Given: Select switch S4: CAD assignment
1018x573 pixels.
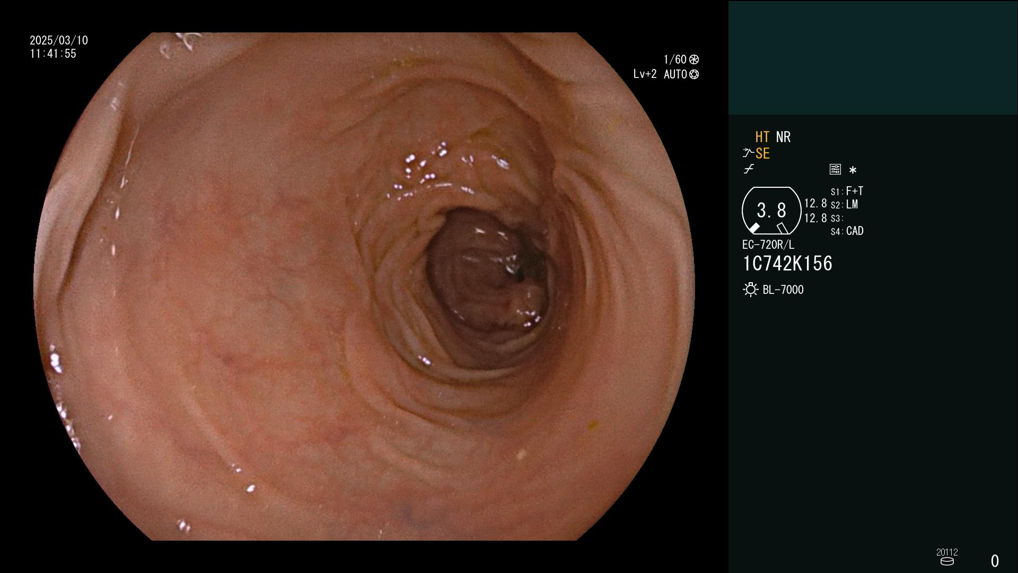Looking at the screenshot, I should 847,231.
